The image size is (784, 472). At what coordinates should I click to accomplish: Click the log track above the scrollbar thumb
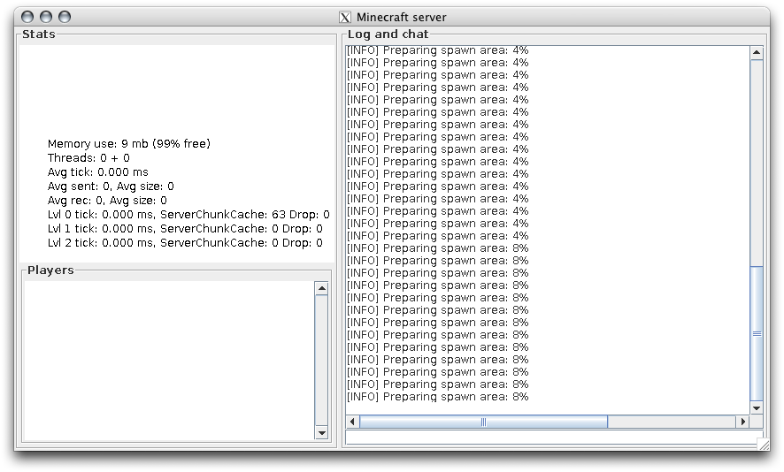757,163
